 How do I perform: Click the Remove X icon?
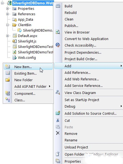(58, 133)
